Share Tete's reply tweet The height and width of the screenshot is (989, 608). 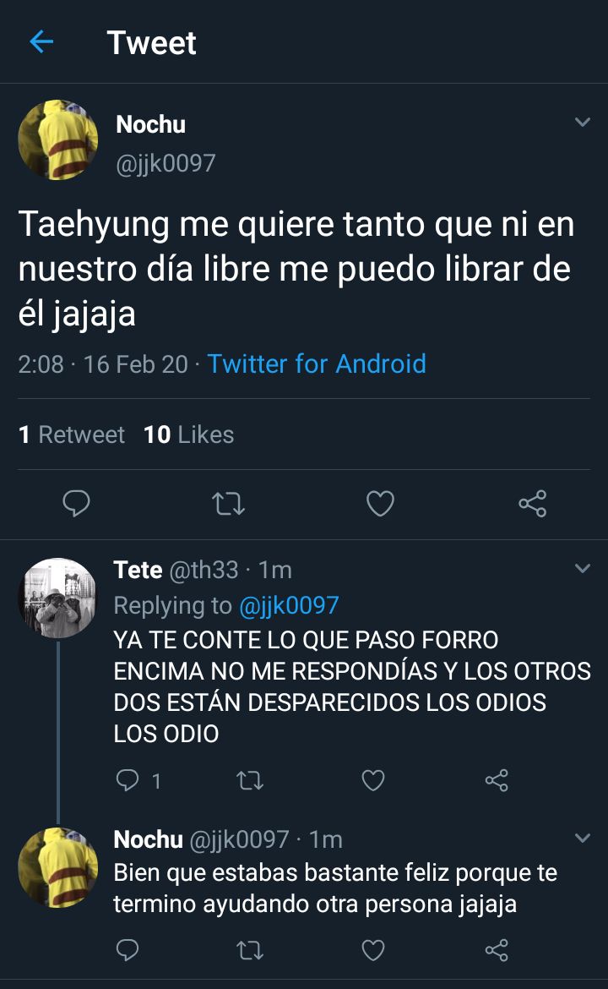(x=497, y=780)
